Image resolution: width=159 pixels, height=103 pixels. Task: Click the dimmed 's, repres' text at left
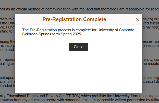click(x=7, y=59)
